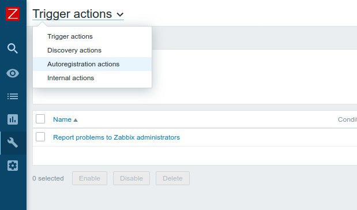Image resolution: width=357 pixels, height=210 pixels.
Task: Tick the select-all checkbox in header
Action: point(40,119)
